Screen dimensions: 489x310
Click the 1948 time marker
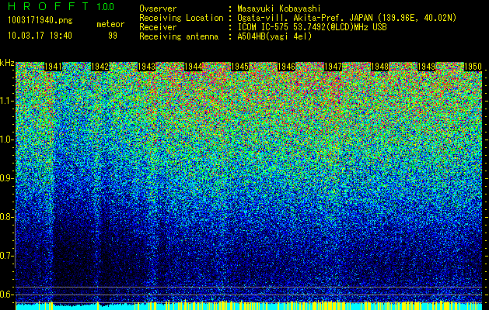(380, 67)
